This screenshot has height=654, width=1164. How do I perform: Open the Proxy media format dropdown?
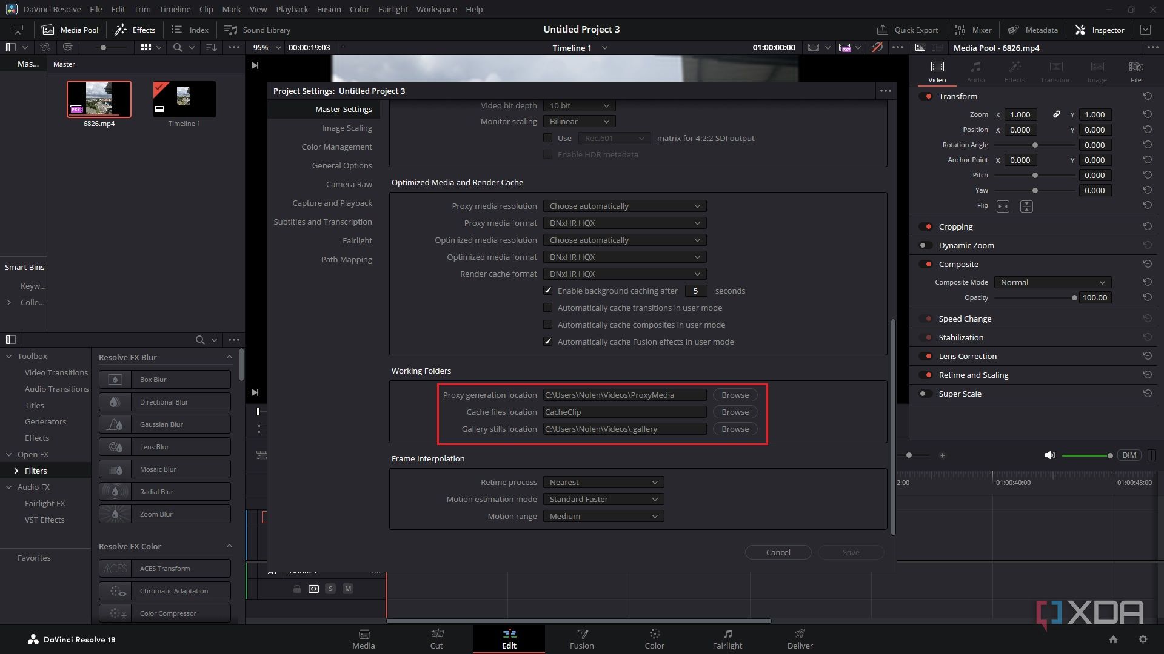click(624, 223)
